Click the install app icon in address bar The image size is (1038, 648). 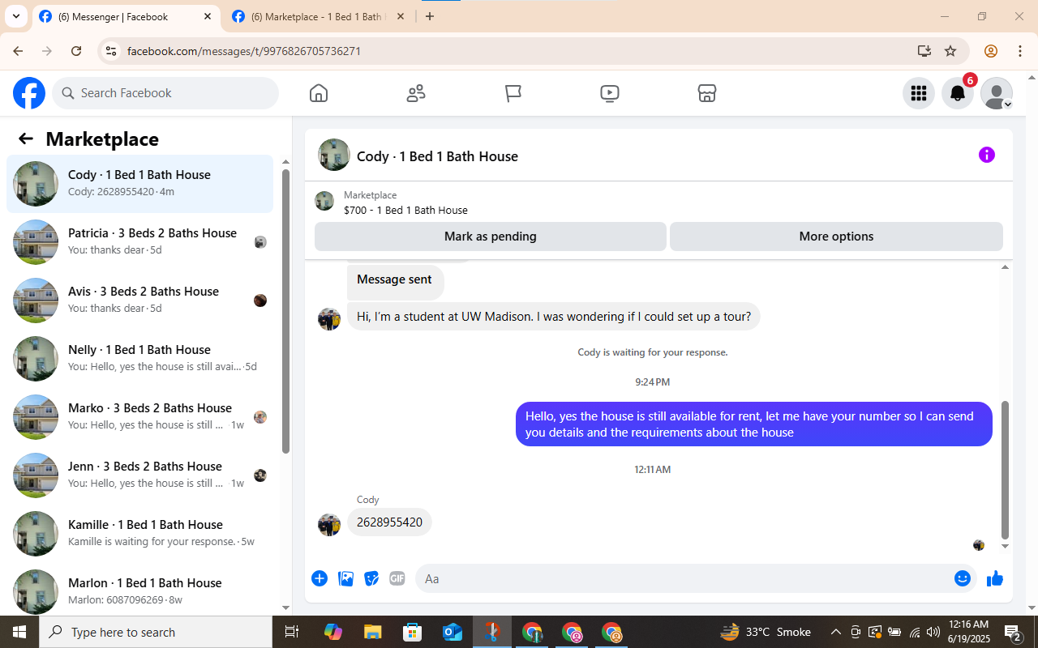point(924,51)
